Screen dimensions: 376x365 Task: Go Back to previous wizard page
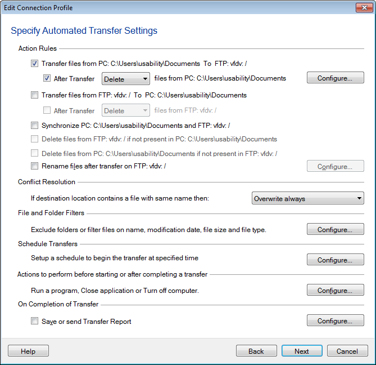click(256, 351)
